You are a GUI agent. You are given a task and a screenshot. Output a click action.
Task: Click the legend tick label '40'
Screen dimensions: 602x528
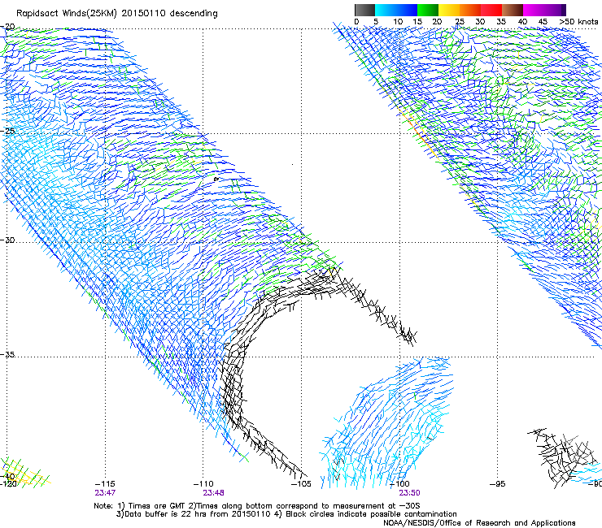(522, 22)
